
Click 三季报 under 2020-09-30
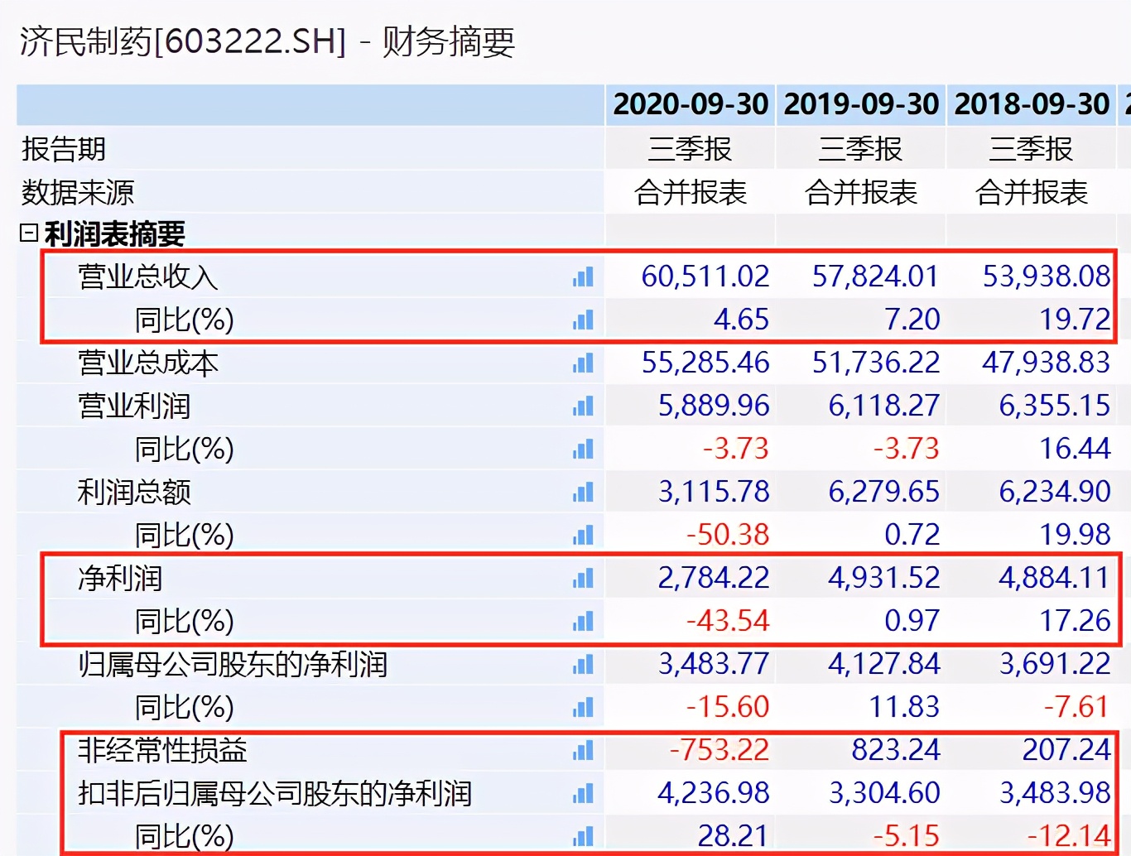tap(691, 149)
